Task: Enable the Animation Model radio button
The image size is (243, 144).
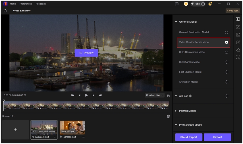Action: (x=227, y=82)
